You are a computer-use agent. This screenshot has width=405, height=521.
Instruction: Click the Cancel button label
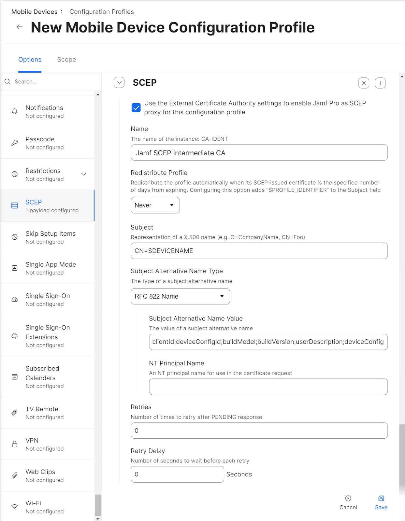[348, 507]
